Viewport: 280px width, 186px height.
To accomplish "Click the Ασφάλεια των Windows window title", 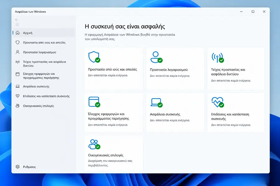I will click(x=30, y=11).
